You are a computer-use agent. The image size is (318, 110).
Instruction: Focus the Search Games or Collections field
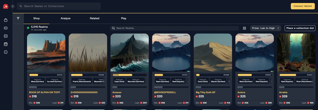click(59, 6)
